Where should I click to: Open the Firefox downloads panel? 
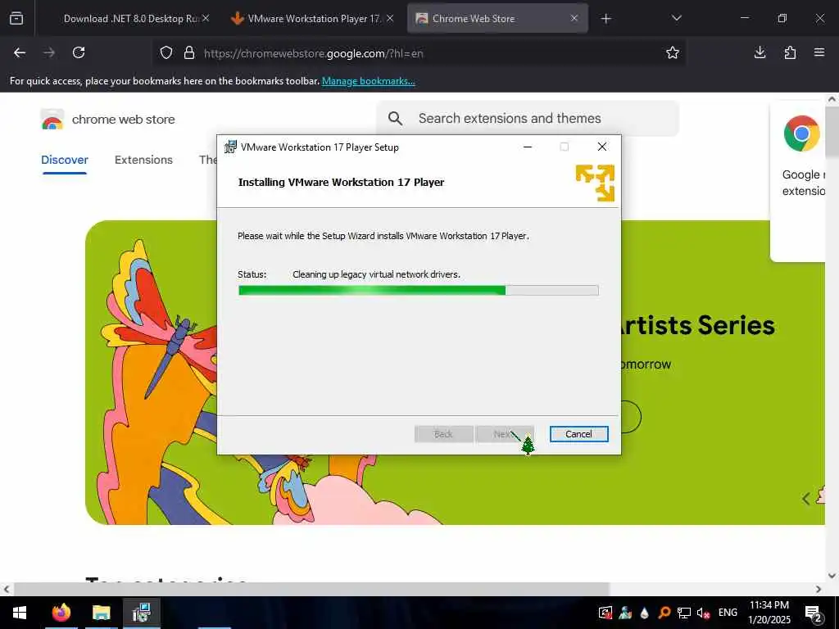[760, 52]
